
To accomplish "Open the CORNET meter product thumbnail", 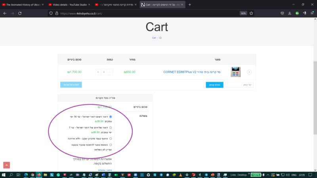I will tap(235, 72).
